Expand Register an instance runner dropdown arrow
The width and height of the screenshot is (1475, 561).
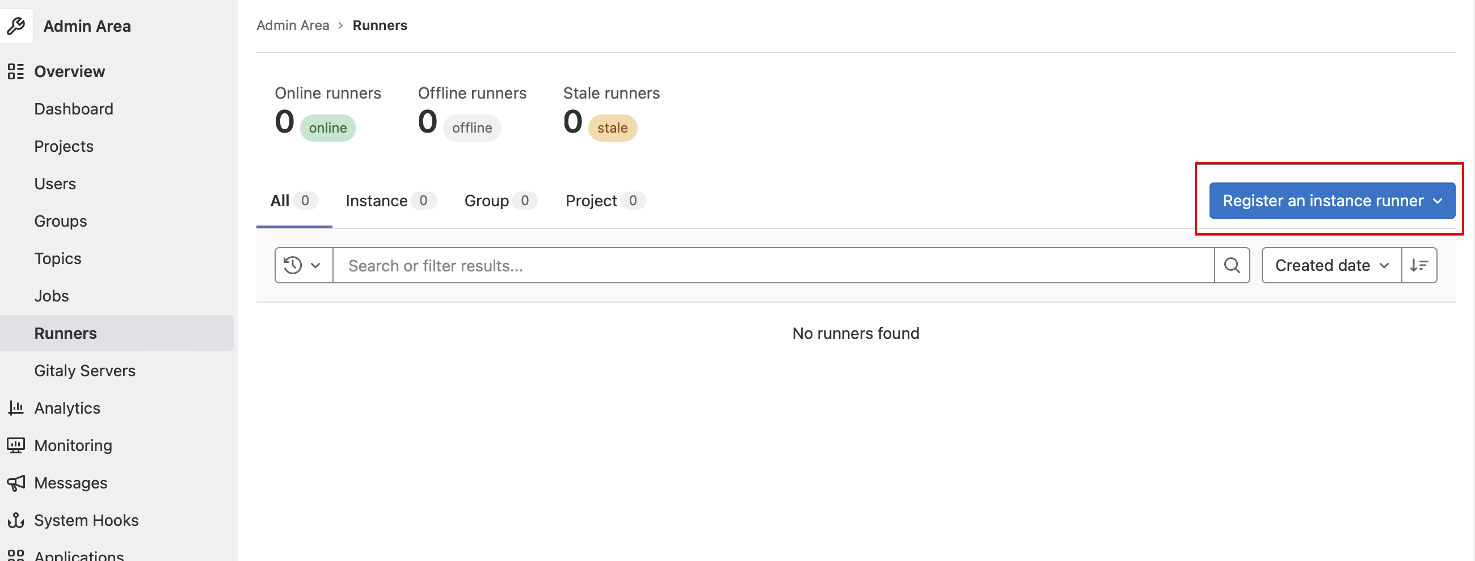click(x=1437, y=201)
